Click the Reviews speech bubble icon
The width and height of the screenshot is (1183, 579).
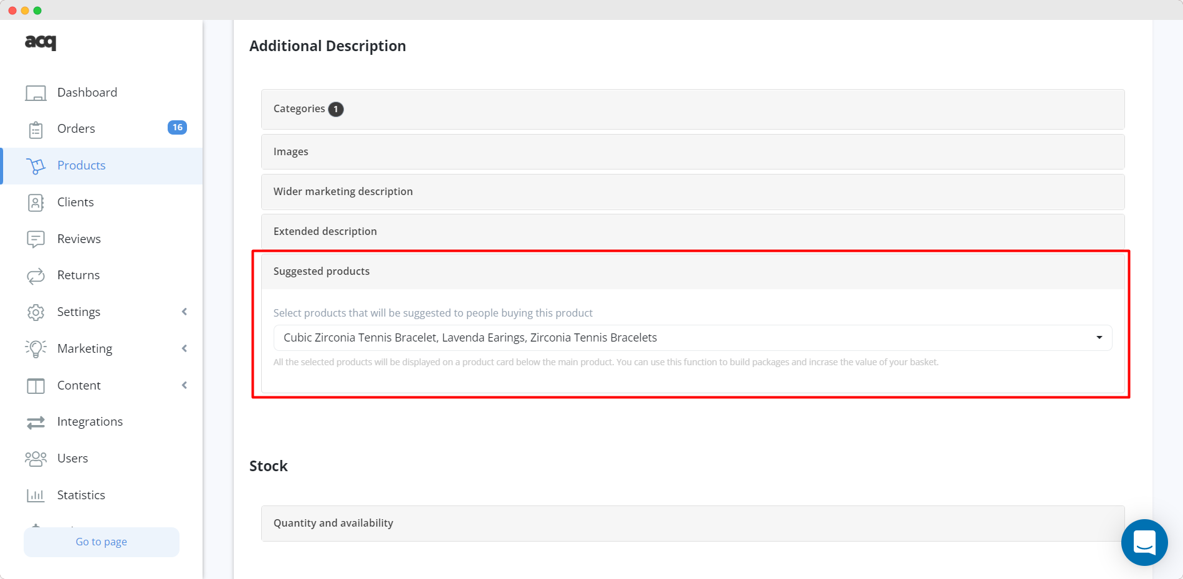coord(36,239)
